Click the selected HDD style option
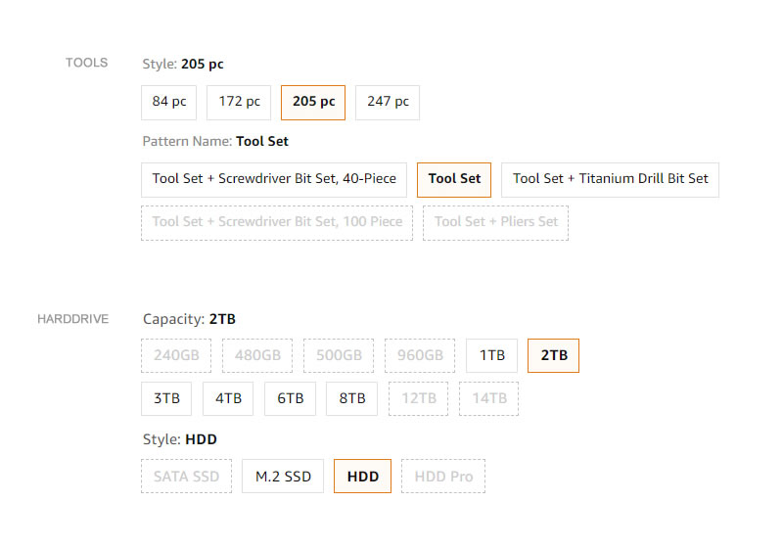Screen dimensions: 783x548 pos(362,477)
